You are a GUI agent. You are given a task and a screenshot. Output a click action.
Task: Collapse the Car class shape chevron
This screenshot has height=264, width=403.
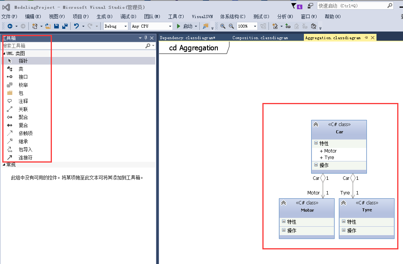tap(316, 125)
